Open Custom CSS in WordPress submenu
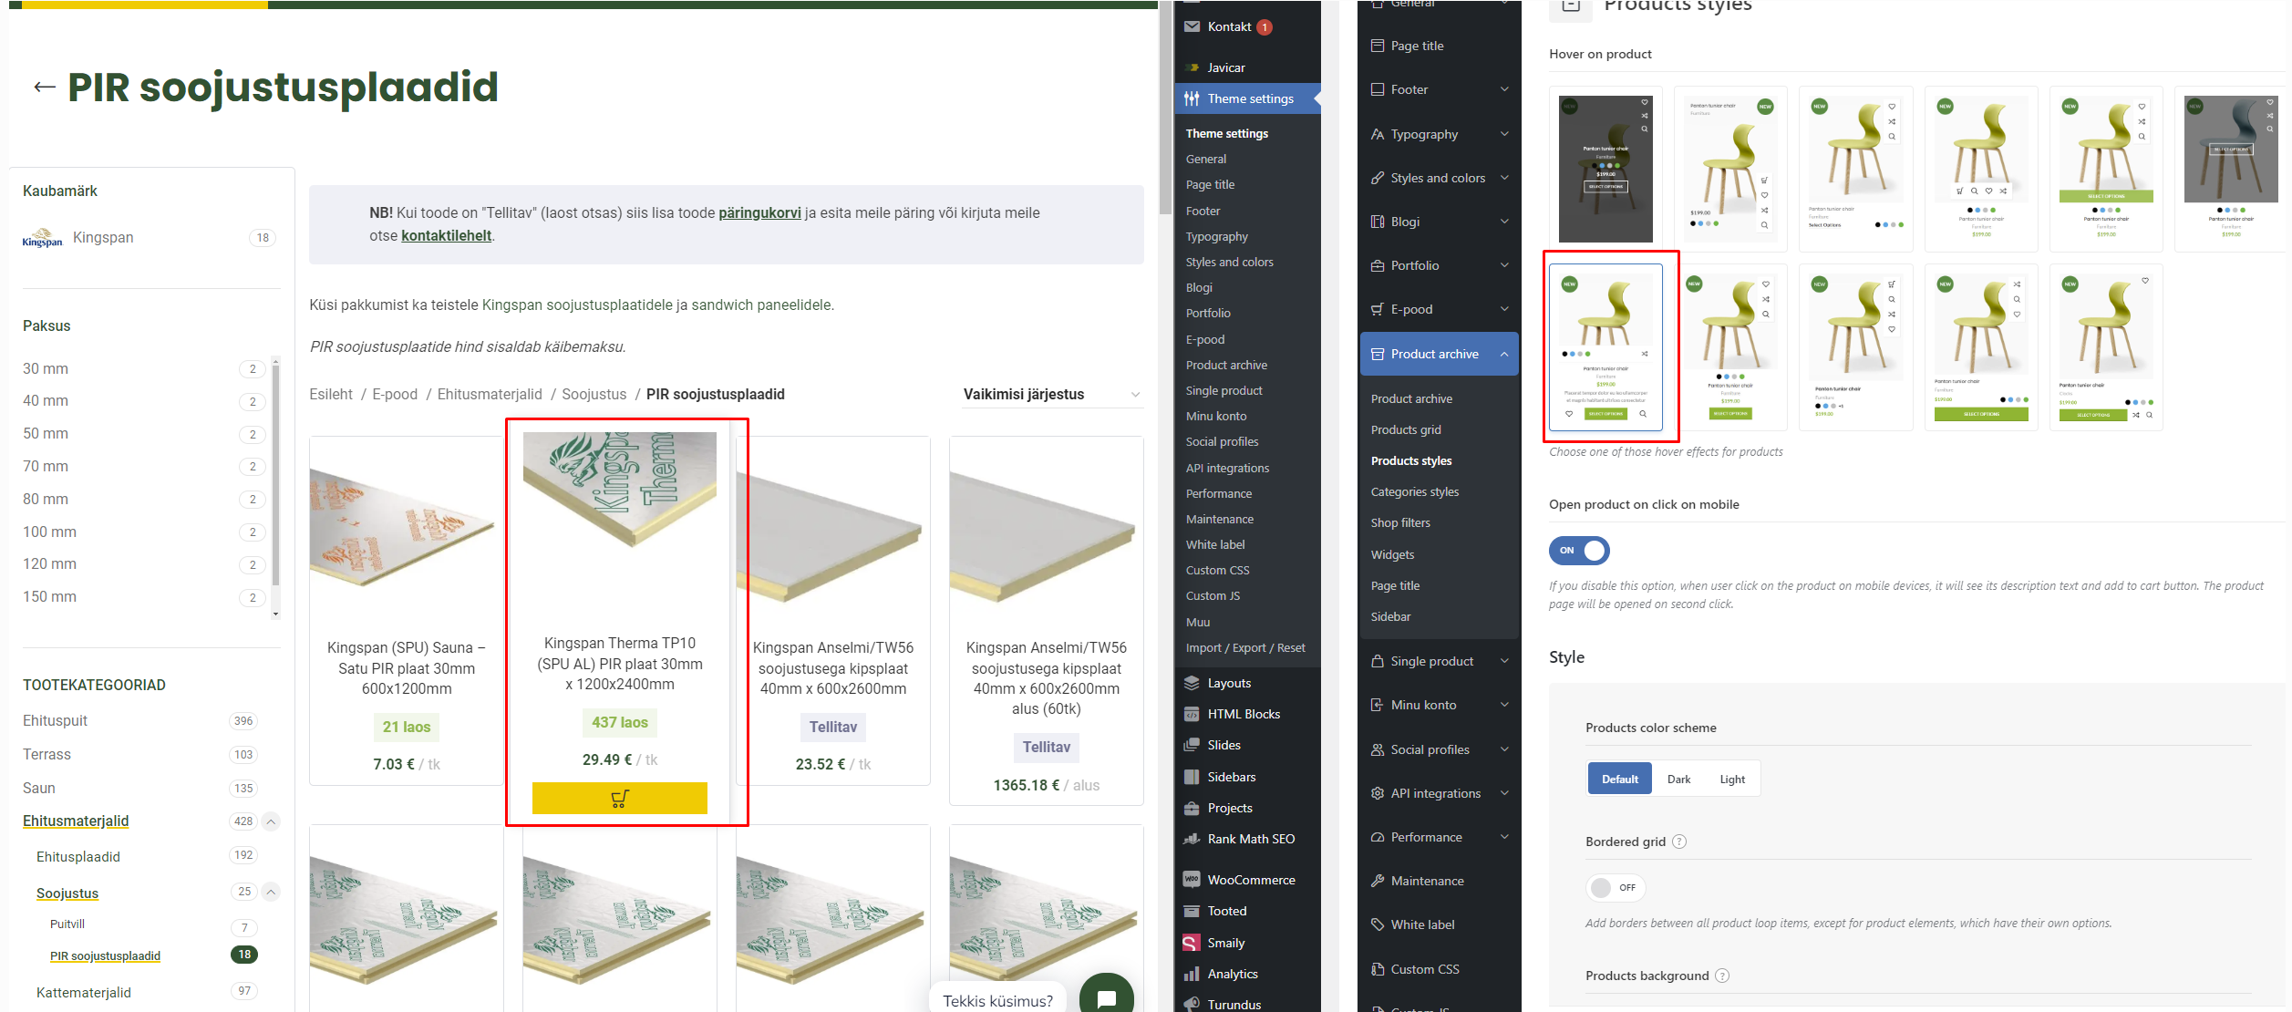Viewport: 2292px width, 1012px height. point(1217,570)
